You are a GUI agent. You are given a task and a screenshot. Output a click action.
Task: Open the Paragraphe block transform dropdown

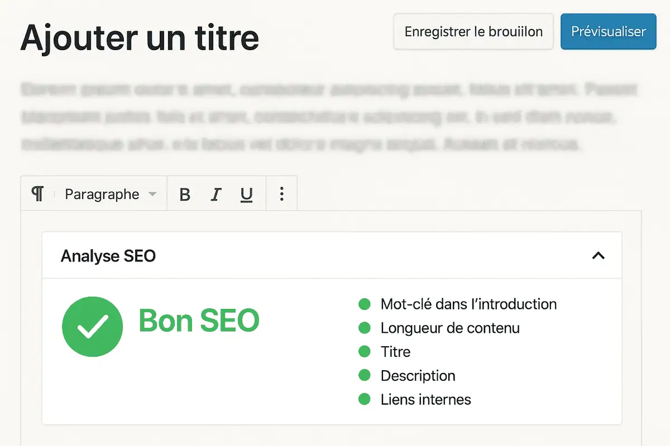(109, 193)
